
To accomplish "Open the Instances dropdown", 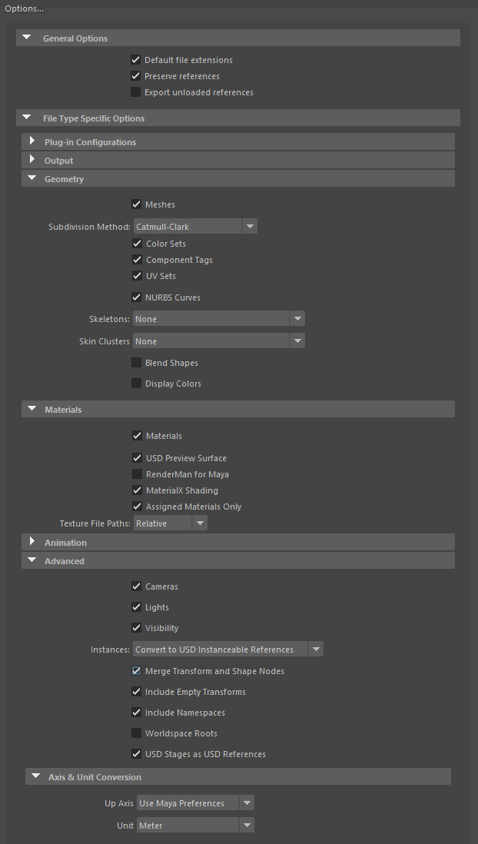I will point(316,648).
